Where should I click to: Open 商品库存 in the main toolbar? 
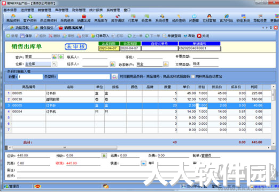coord(101,18)
